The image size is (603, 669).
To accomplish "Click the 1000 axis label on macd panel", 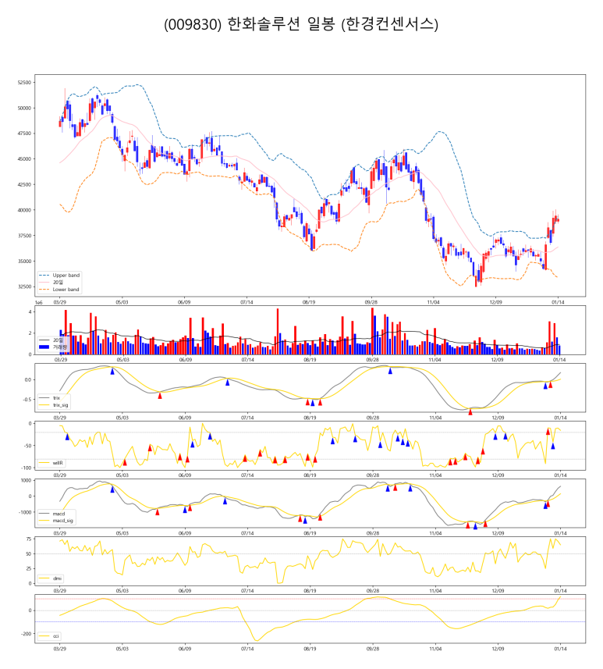I will (27, 480).
